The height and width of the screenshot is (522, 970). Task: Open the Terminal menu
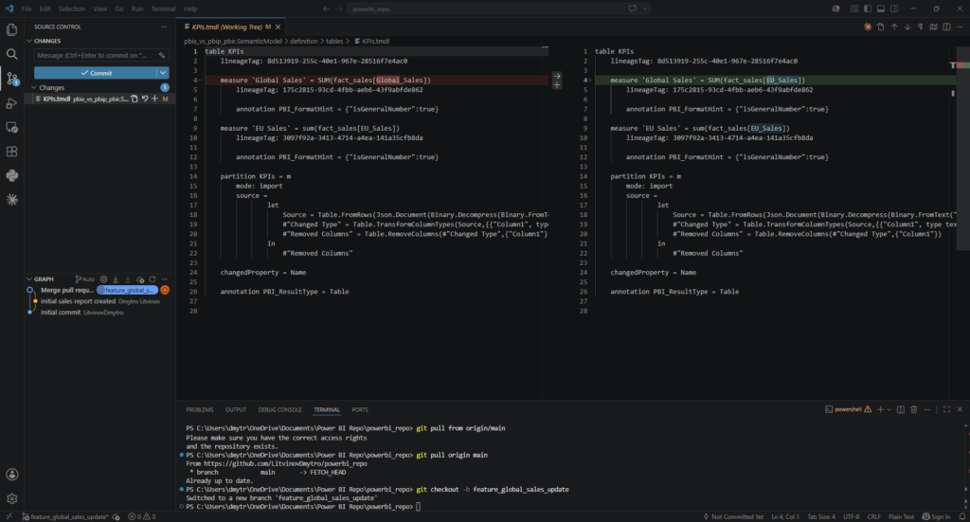pyautogui.click(x=163, y=9)
